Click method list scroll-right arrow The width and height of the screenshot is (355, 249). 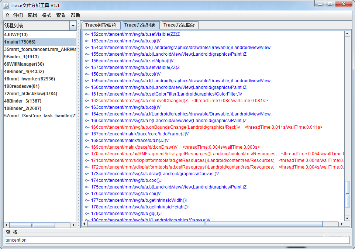342,224
